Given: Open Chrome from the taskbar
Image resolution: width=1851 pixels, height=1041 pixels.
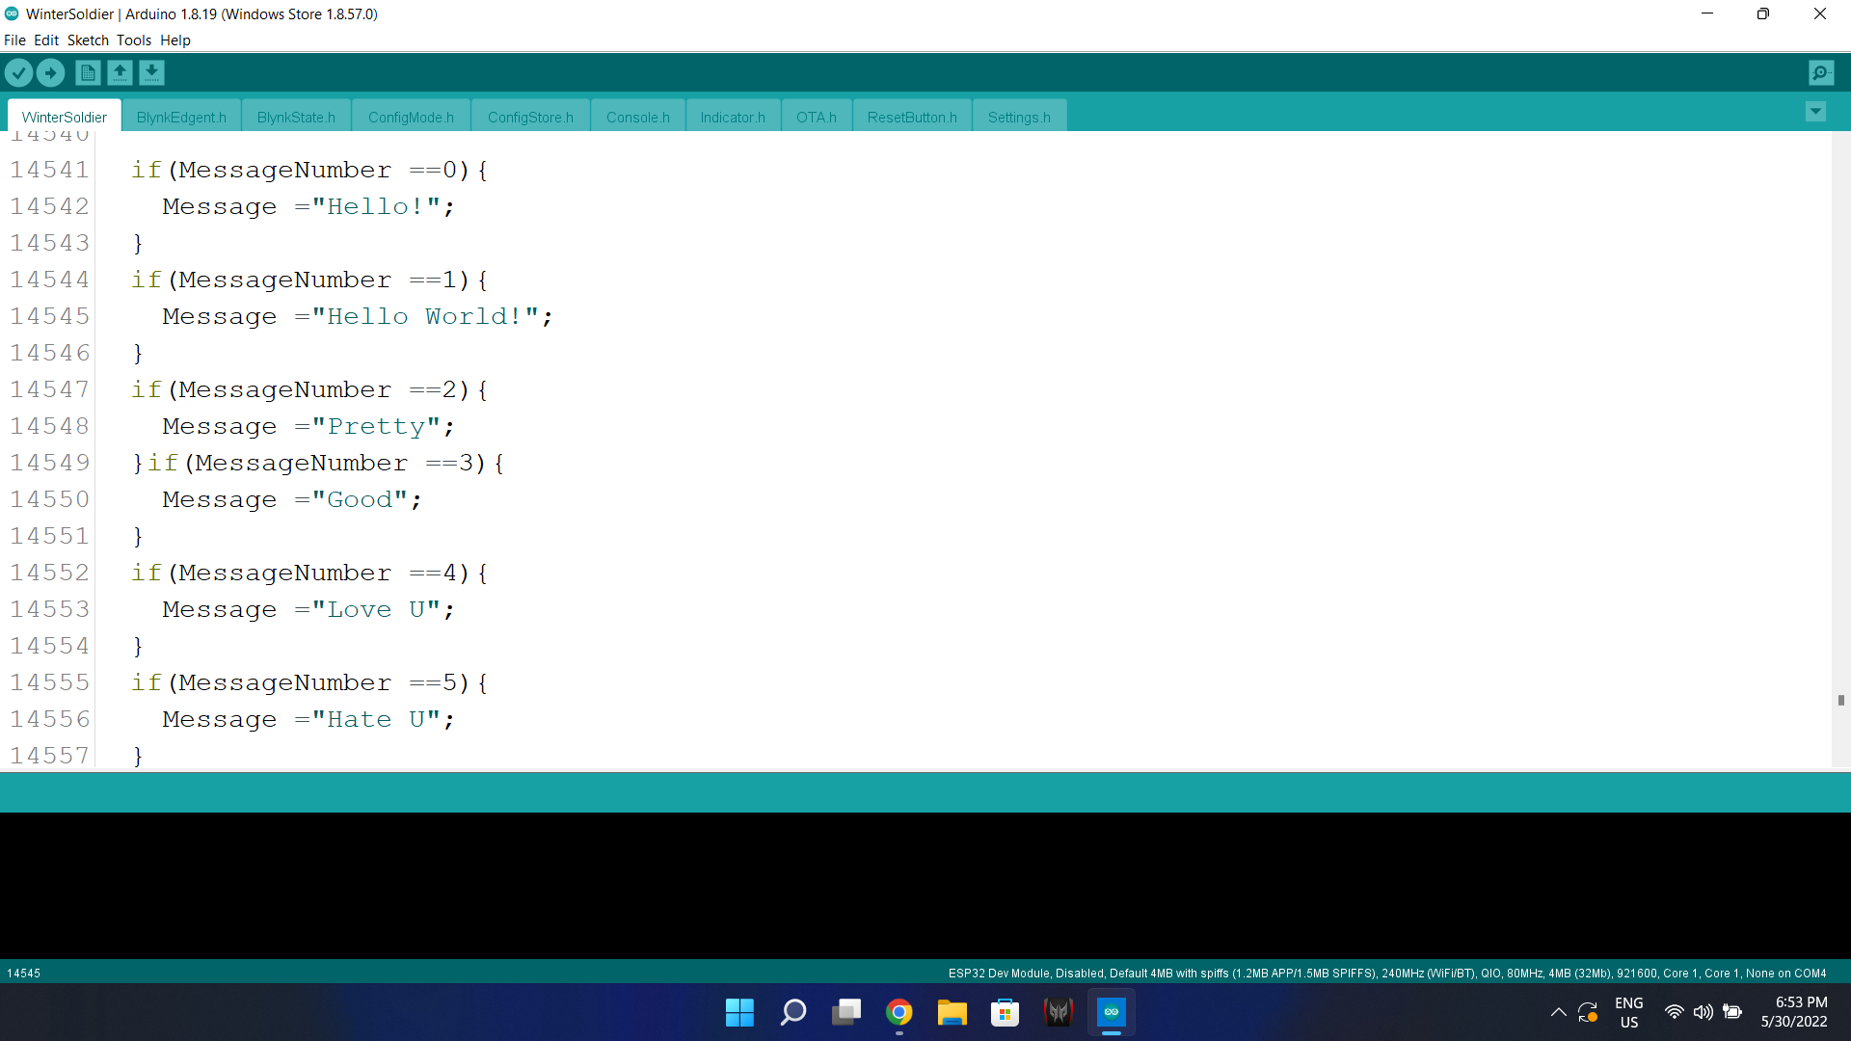Looking at the screenshot, I should 899,1012.
